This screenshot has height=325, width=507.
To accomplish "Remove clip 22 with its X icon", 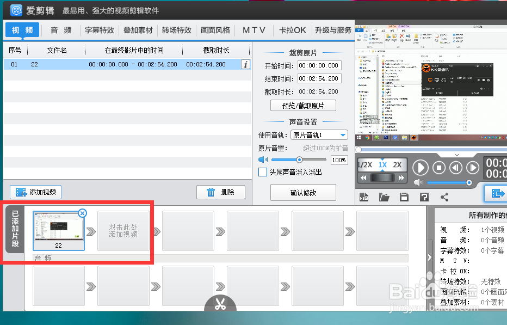I will (x=83, y=213).
